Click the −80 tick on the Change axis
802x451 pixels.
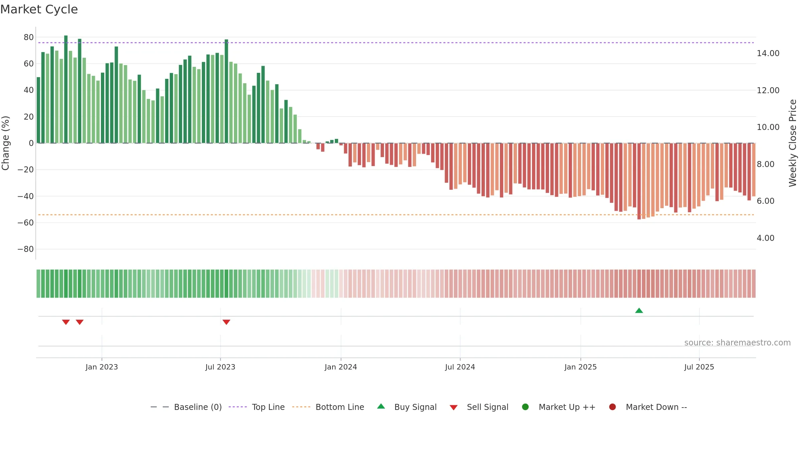pos(26,249)
